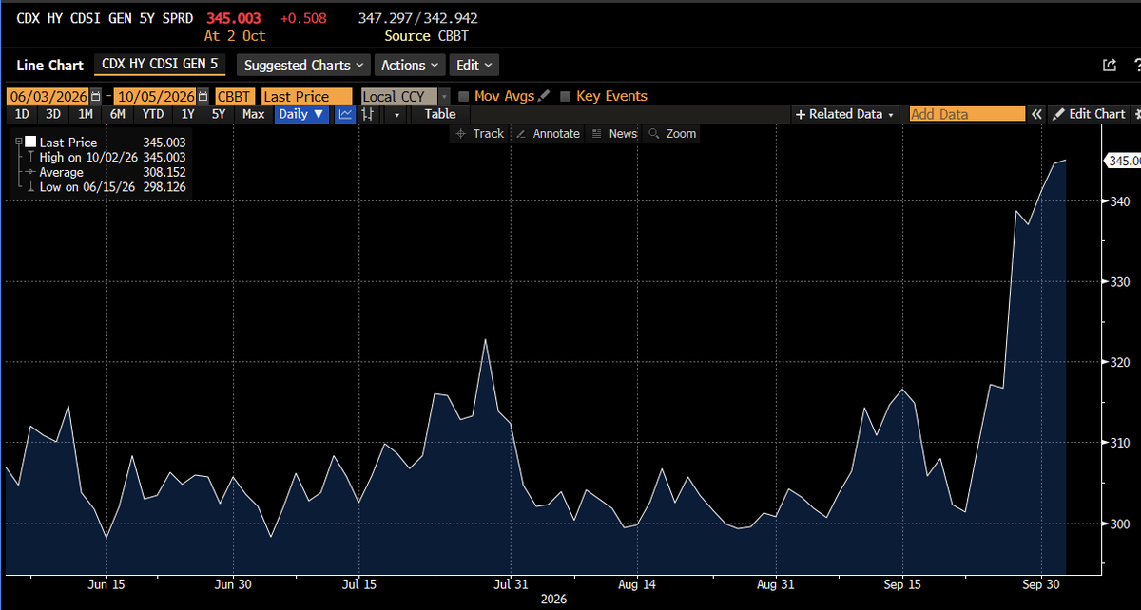
Task: Select the 1M range tab
Action: [86, 114]
